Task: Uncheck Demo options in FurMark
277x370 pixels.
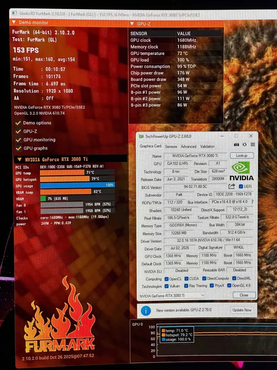Action: click(18, 123)
